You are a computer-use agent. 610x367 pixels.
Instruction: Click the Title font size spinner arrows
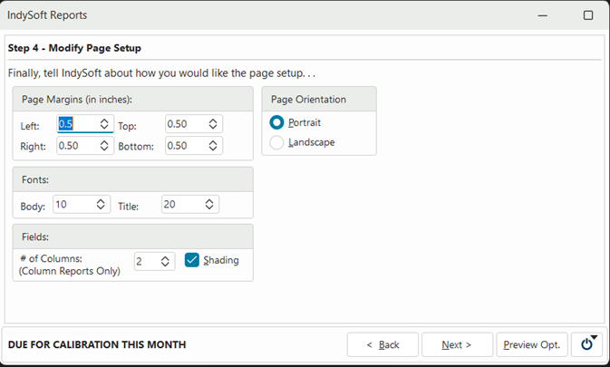[208, 204]
